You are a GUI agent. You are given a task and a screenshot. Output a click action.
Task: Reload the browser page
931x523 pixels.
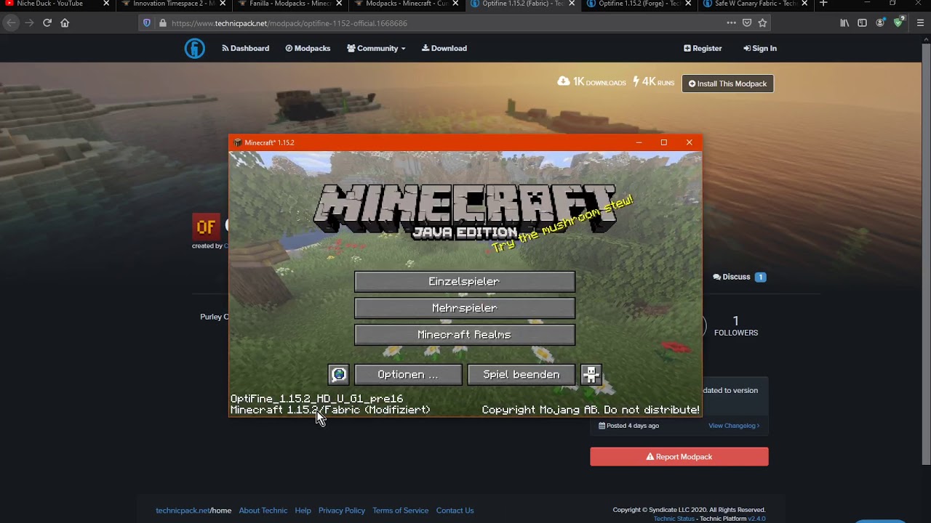[x=47, y=23]
